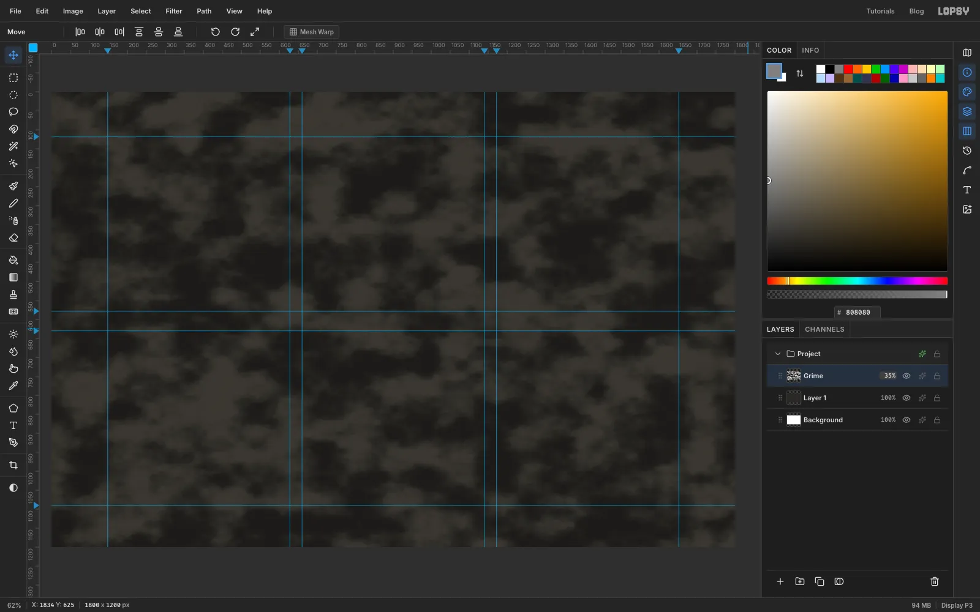This screenshot has height=612, width=980.
Task: Open the Paths panel curve icon
Action: tap(967, 170)
